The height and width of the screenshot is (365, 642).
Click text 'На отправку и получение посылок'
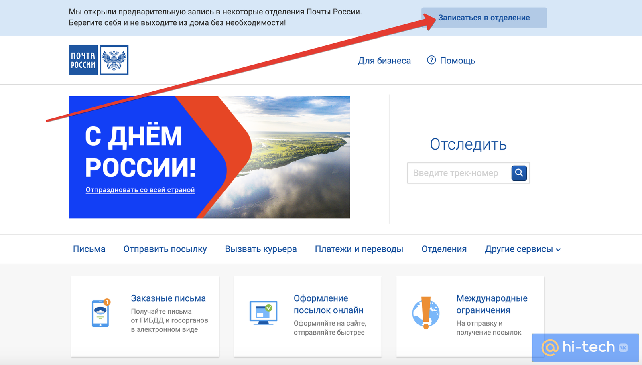[x=489, y=328]
